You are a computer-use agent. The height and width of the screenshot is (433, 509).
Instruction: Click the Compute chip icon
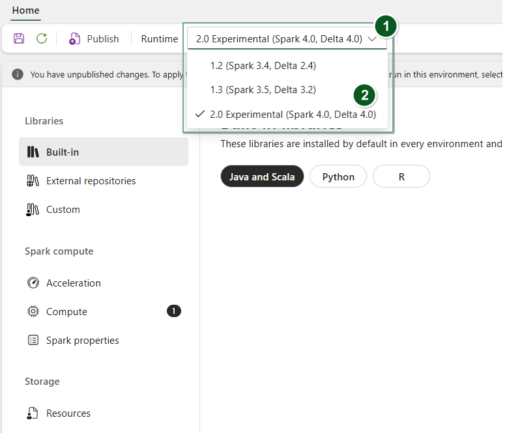pos(33,312)
